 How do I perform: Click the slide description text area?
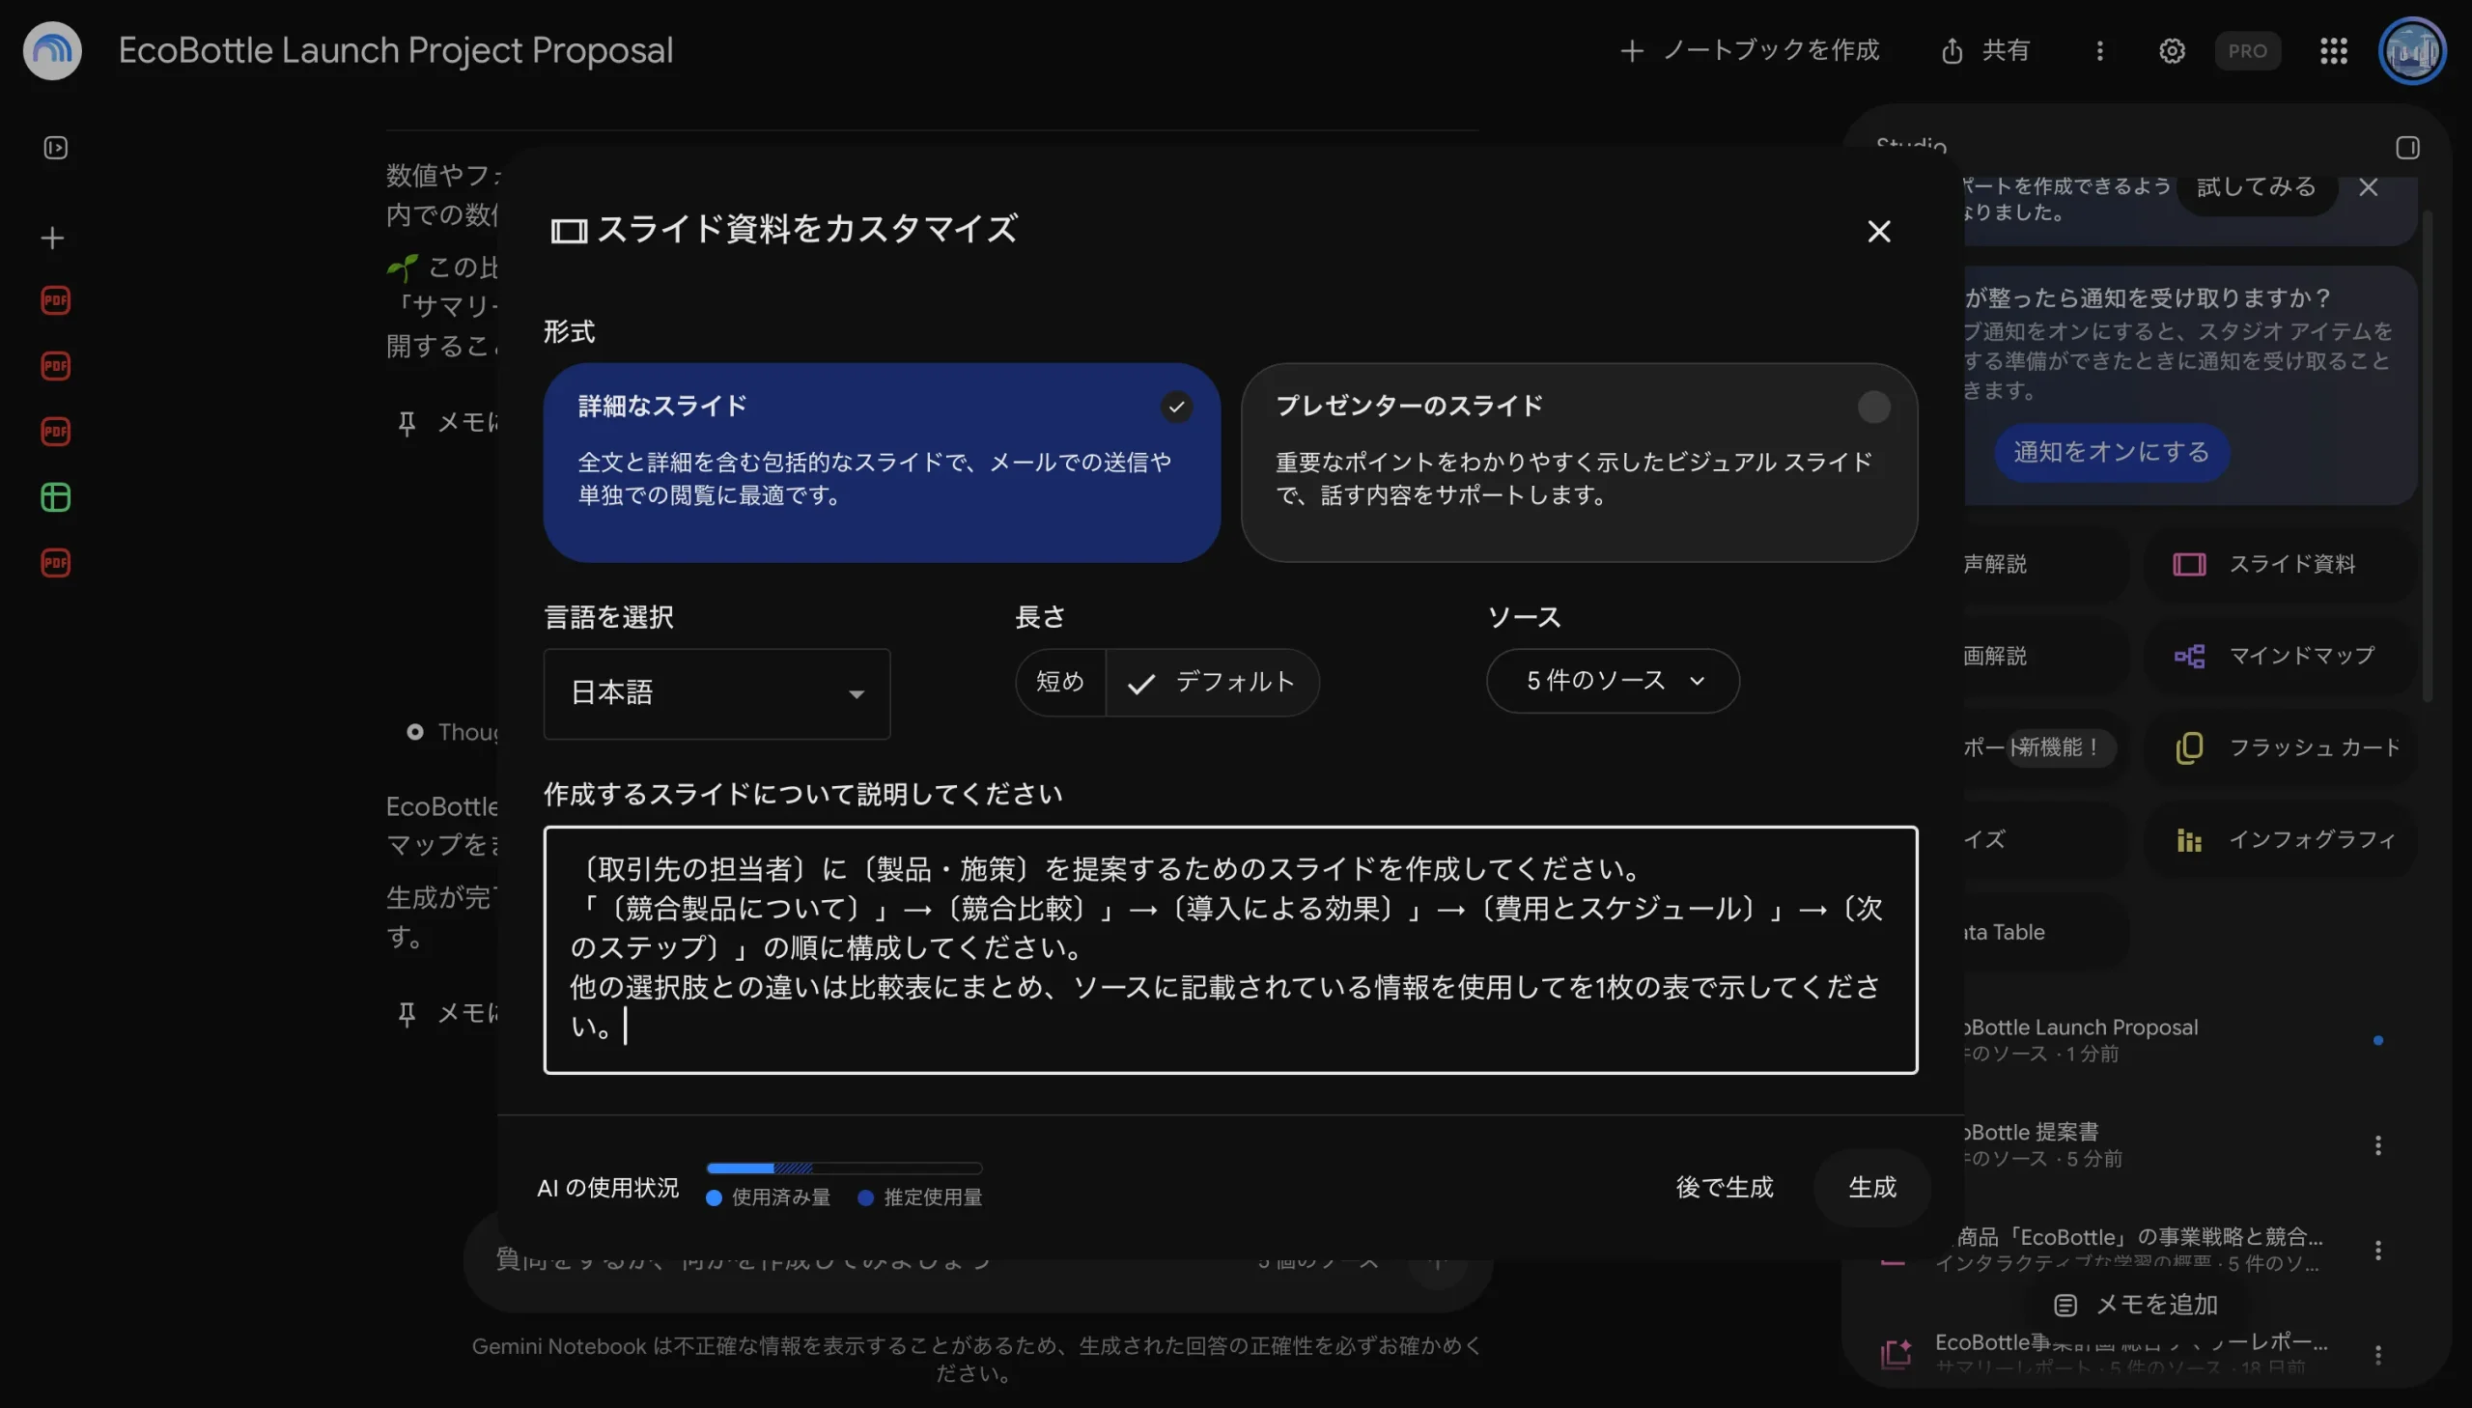[x=1229, y=949]
